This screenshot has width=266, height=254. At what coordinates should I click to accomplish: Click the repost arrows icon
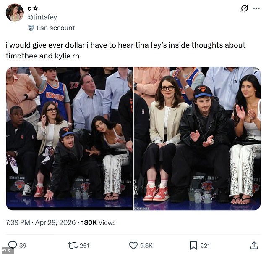click(x=73, y=246)
